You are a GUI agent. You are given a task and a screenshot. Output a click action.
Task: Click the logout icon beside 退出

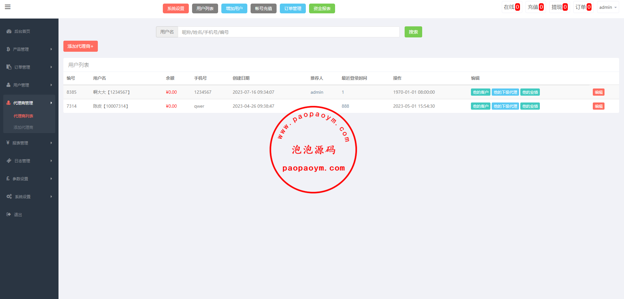coord(9,214)
